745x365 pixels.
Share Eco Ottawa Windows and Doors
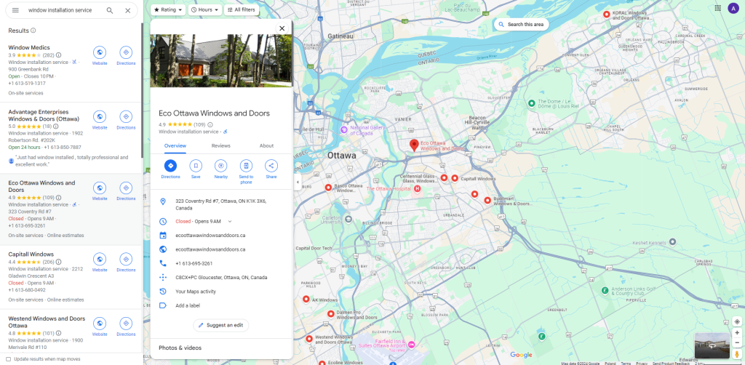(x=271, y=166)
